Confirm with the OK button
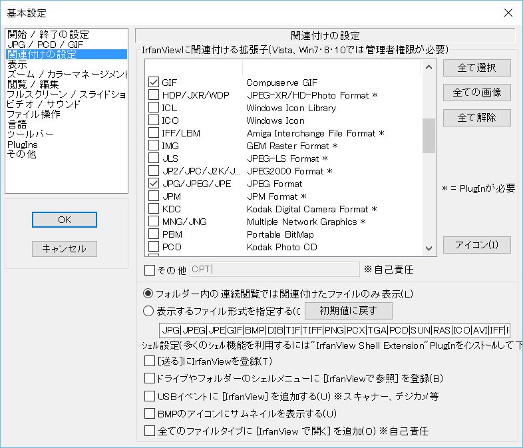The width and height of the screenshot is (523, 448). coord(65,220)
